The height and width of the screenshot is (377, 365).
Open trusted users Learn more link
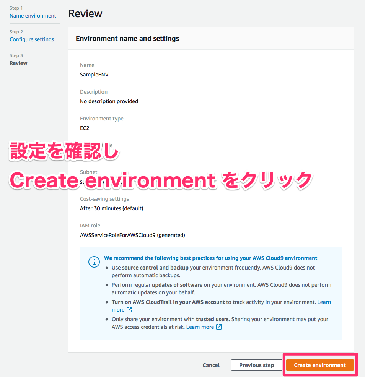point(200,327)
